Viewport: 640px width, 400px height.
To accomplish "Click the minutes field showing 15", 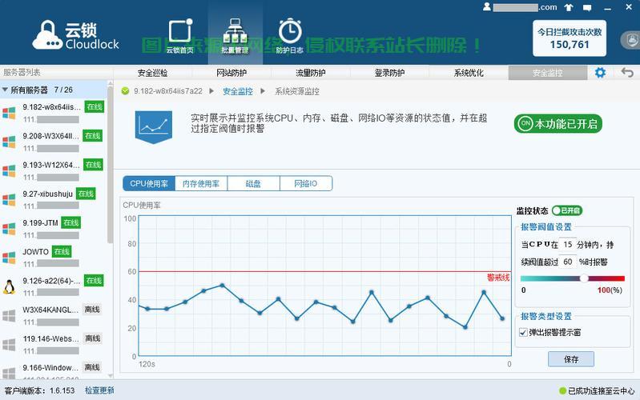I will (x=568, y=244).
